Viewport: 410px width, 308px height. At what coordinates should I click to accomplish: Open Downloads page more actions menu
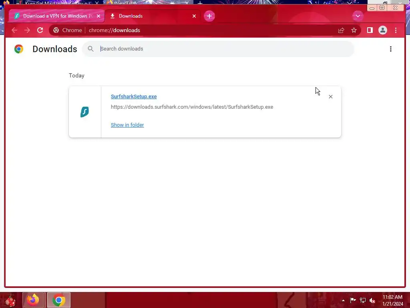click(x=391, y=49)
